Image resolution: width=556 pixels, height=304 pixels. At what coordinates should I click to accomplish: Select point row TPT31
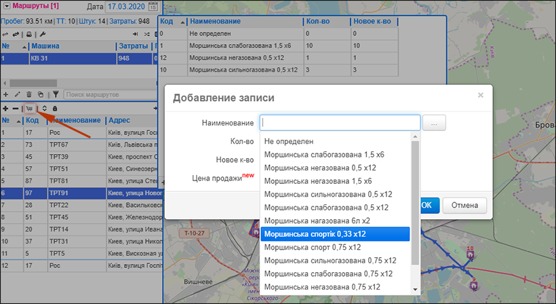pos(81,241)
